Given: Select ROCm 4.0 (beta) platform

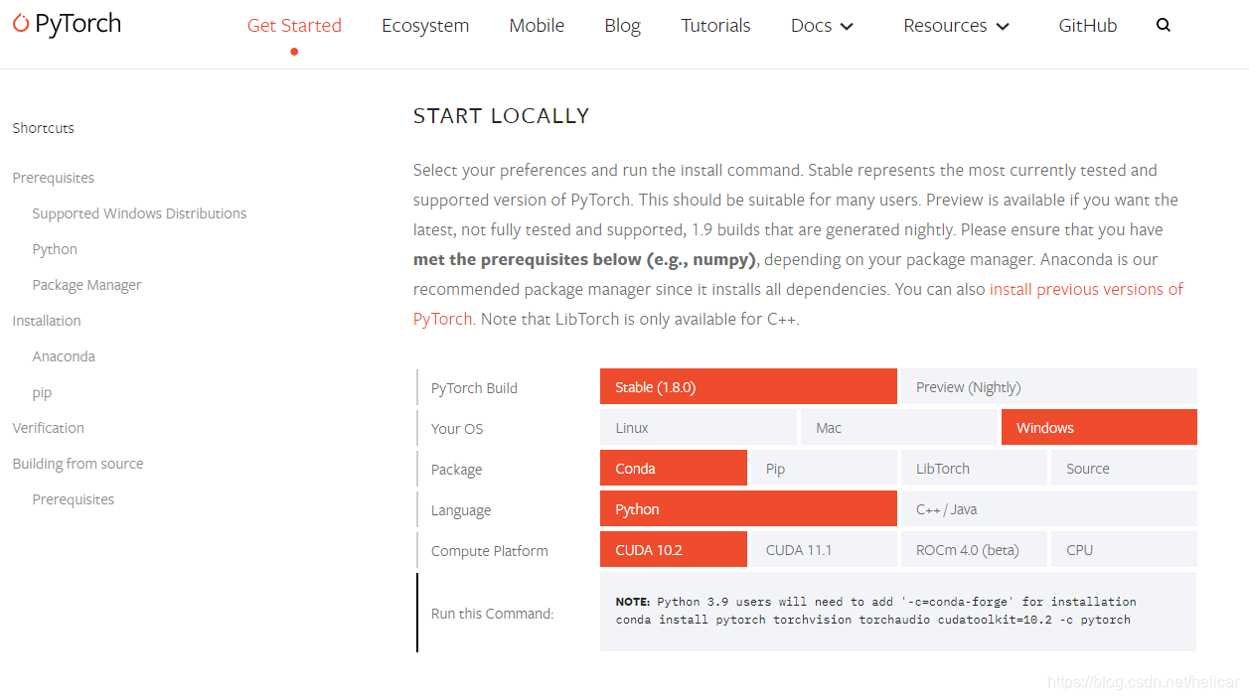Looking at the screenshot, I should click(x=974, y=550).
